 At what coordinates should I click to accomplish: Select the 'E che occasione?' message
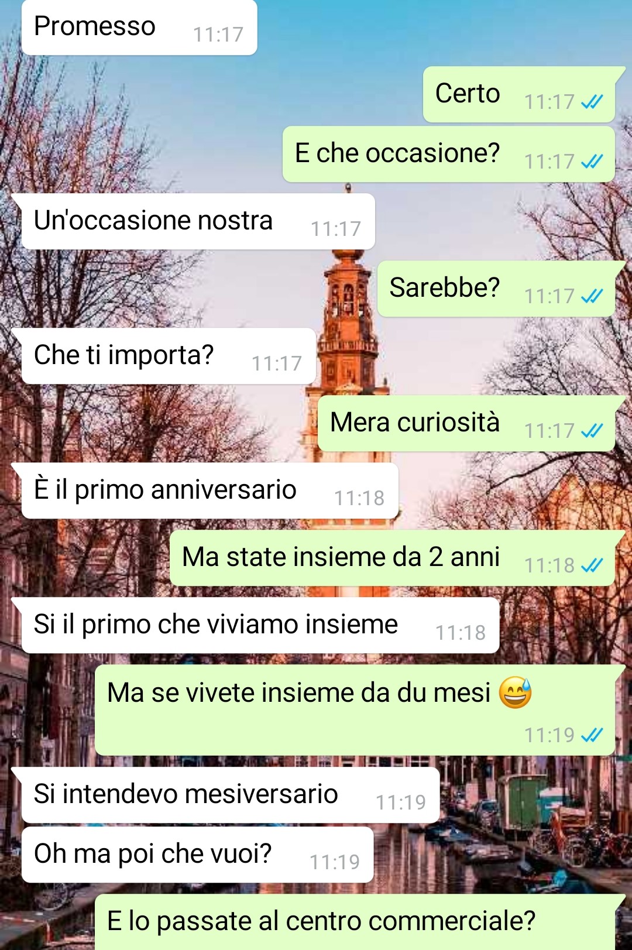[449, 154]
